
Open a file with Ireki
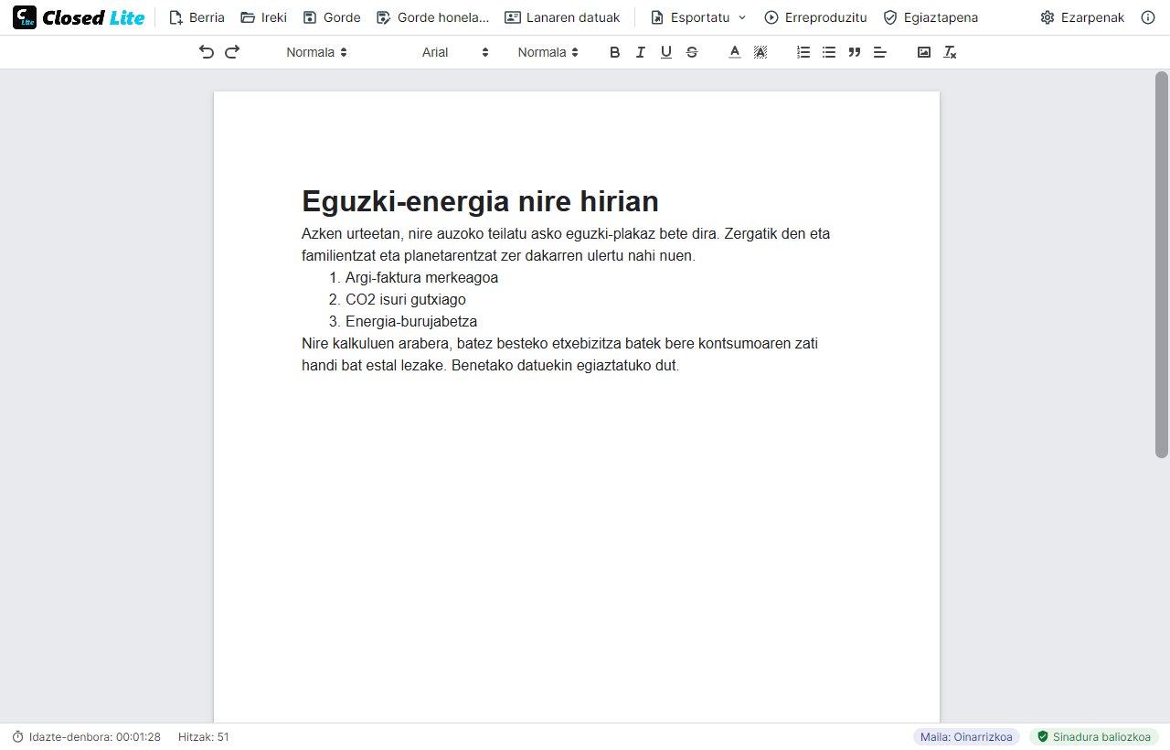[x=263, y=17]
